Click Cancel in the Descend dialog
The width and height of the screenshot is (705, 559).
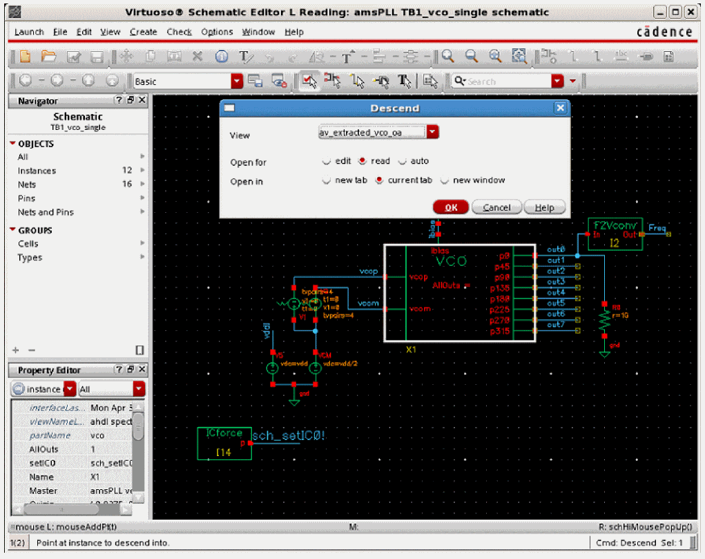pos(496,207)
